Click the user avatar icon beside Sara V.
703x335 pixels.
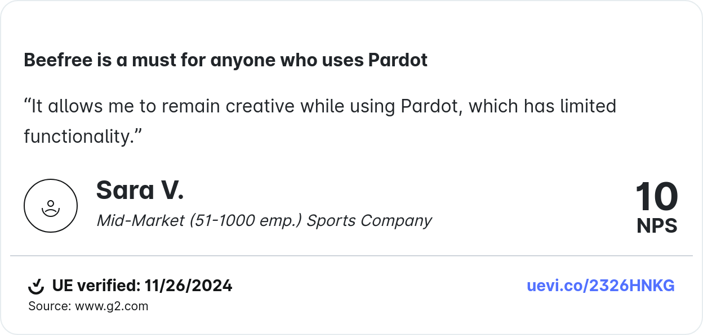click(51, 206)
